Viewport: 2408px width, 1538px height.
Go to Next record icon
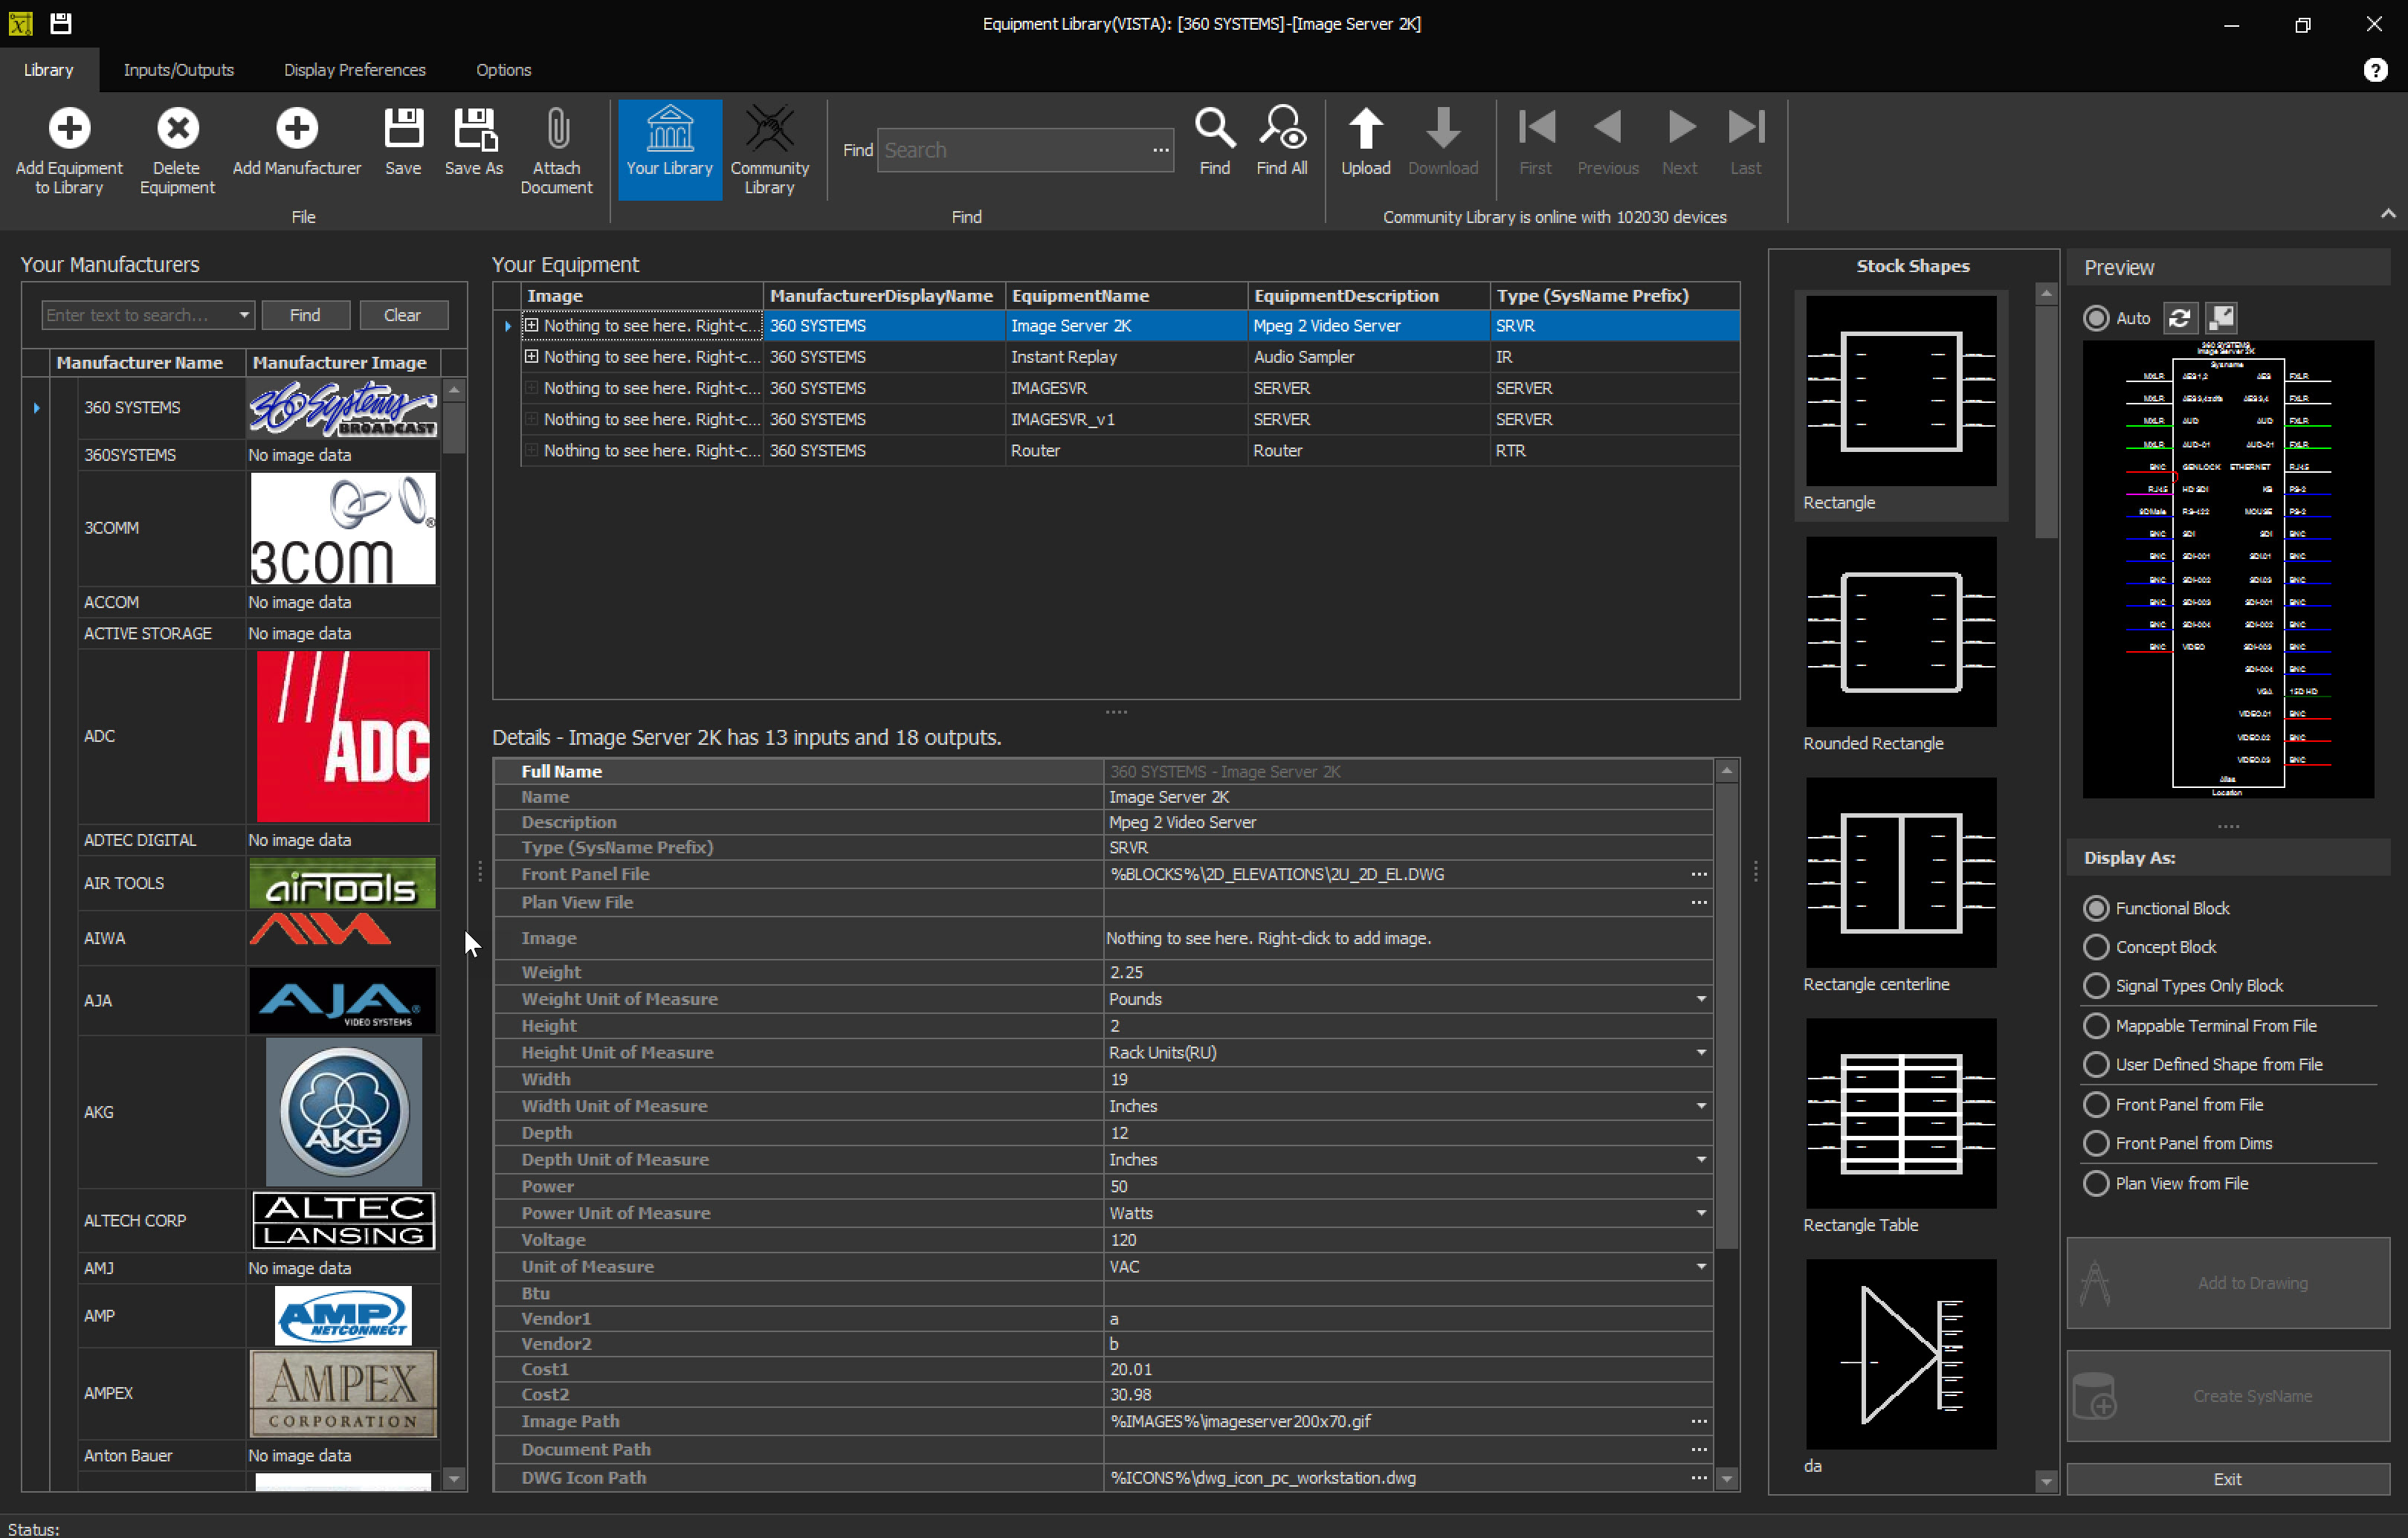[1681, 127]
